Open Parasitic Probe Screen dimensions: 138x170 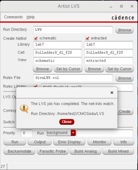(53, 151)
